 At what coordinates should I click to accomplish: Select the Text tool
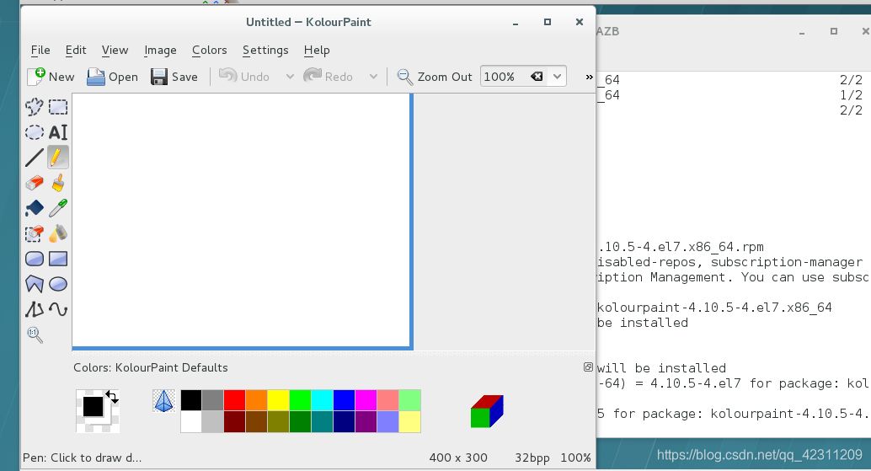[x=58, y=132]
